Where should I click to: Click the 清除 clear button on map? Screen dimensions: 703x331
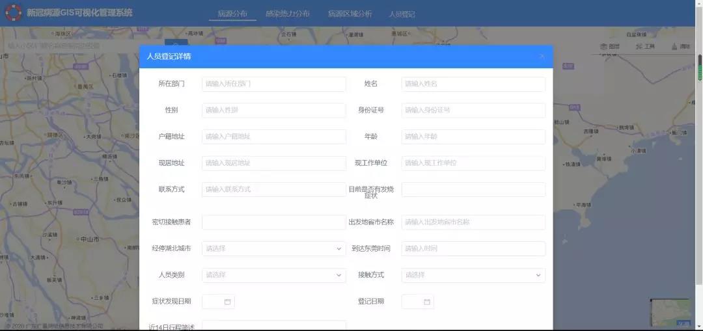click(x=680, y=47)
